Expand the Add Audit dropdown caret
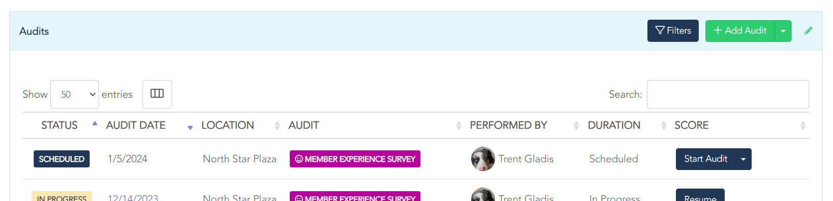 (x=783, y=31)
